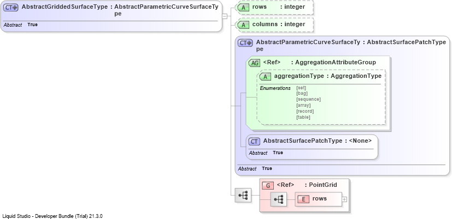Click the CT+ icon of AbstractParametricCurveSurfaceType box

(245, 43)
